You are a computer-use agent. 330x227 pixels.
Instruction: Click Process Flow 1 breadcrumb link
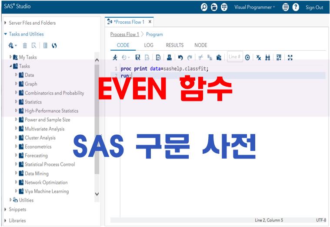(125, 34)
